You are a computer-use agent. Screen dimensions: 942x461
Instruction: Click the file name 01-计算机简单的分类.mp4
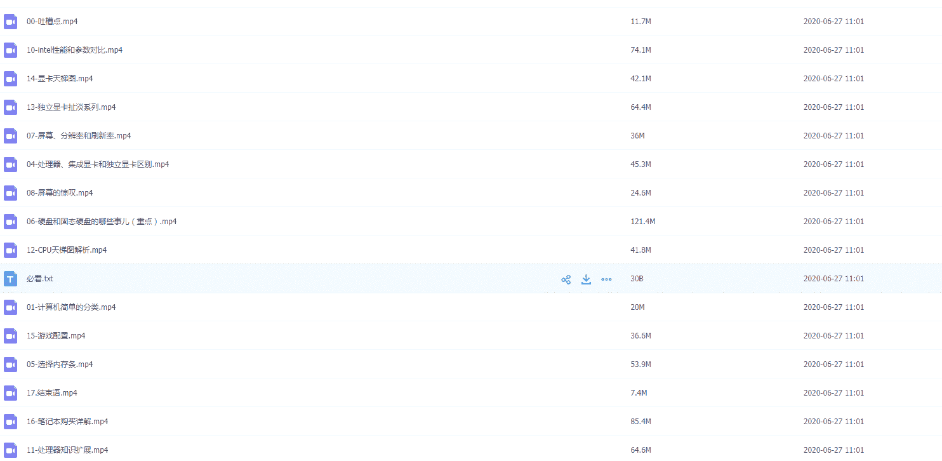(x=71, y=307)
